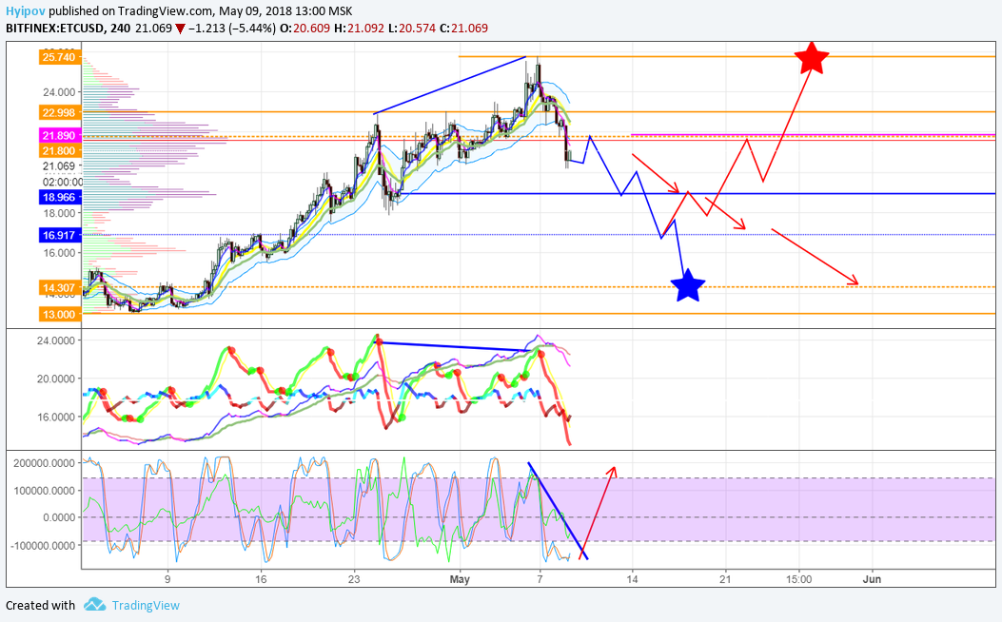Select the magenta 21.890 price label
Viewport: 1002px width, 622px height.
(58, 135)
